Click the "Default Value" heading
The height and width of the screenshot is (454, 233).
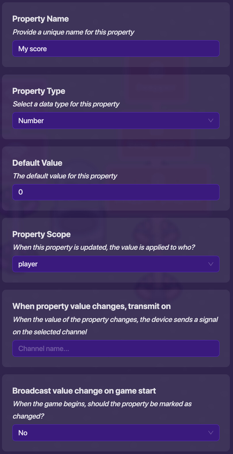coord(37,163)
